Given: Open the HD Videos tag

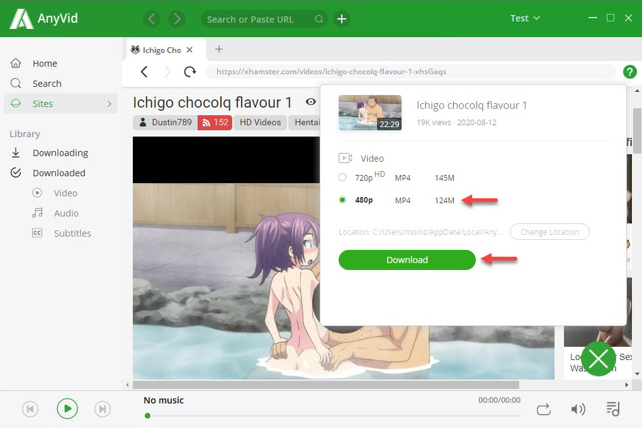Looking at the screenshot, I should 260,122.
